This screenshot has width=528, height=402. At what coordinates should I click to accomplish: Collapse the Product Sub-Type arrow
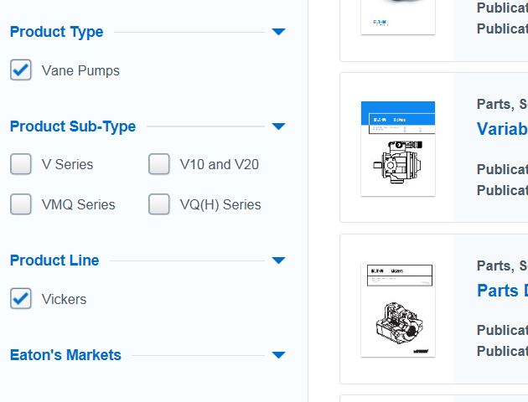click(x=278, y=126)
